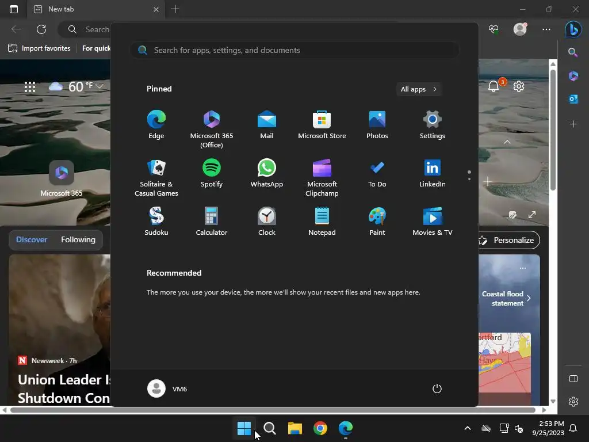The width and height of the screenshot is (589, 442).
Task: Open Microsoft 365 sidebar icon in Edge
Action: click(x=573, y=76)
